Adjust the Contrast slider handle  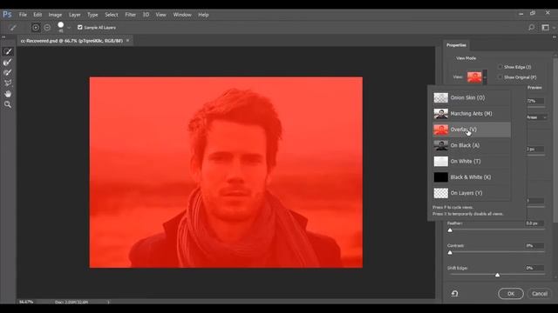(x=450, y=253)
